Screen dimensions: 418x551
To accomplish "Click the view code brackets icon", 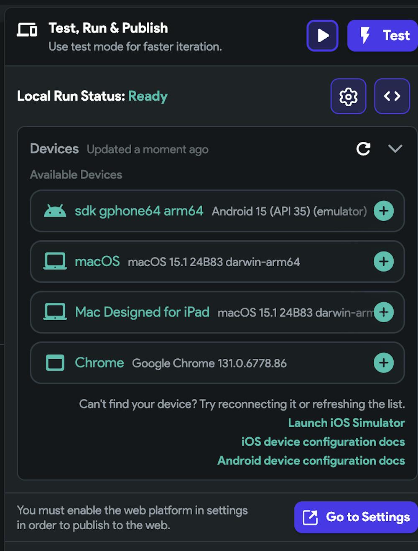I will click(x=392, y=96).
